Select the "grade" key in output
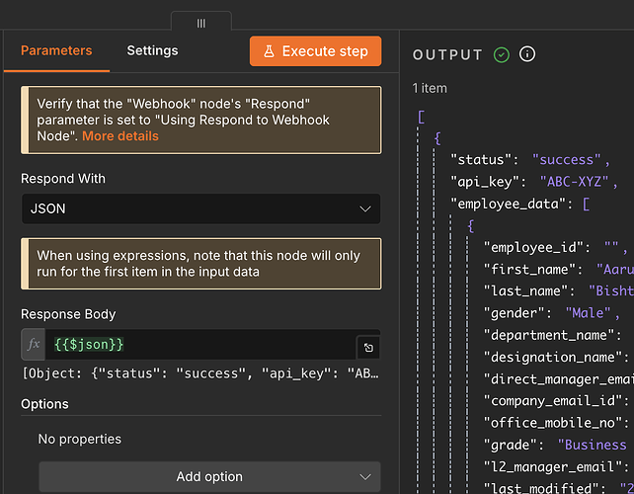Image resolution: width=634 pixels, height=494 pixels. [511, 445]
